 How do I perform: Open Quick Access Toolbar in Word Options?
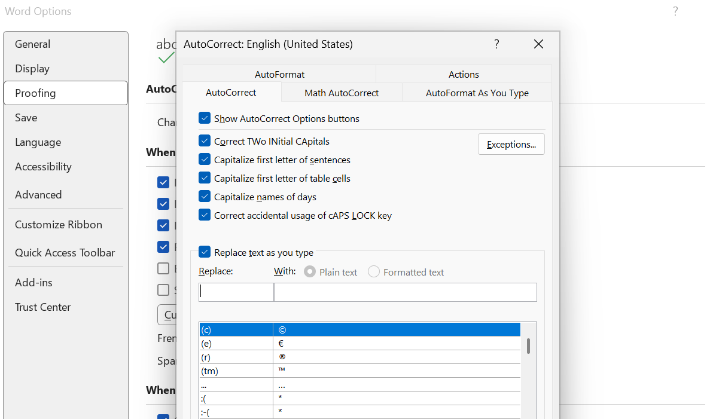tap(65, 253)
